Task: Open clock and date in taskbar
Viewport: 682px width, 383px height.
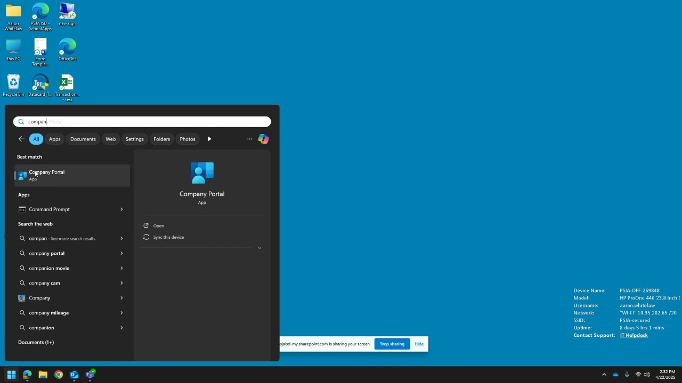Action: click(x=665, y=374)
